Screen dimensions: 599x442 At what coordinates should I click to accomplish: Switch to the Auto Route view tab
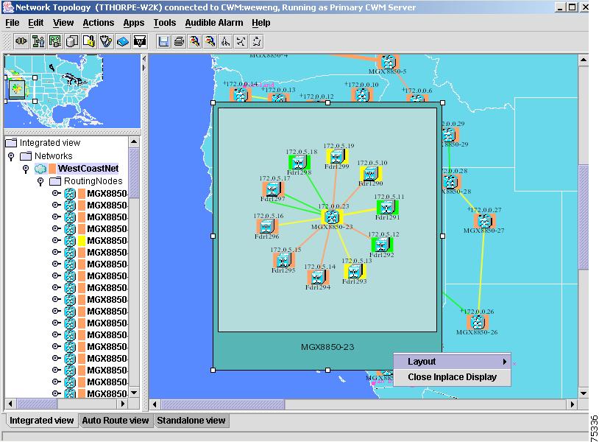pos(116,420)
